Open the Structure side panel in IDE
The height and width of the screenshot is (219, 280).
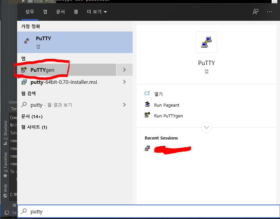[x=5, y=132]
